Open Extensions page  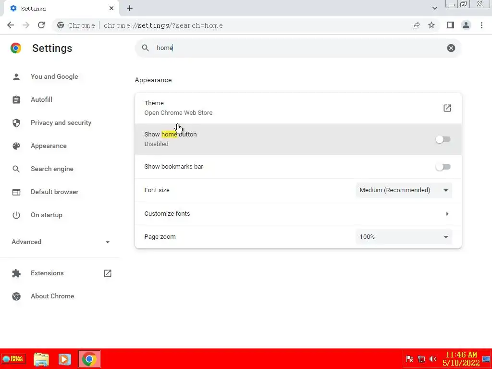[x=47, y=273]
